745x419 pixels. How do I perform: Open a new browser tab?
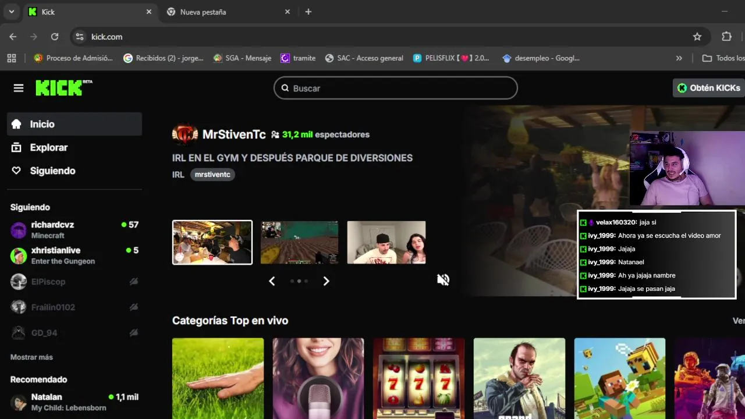click(308, 12)
